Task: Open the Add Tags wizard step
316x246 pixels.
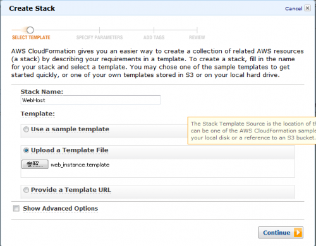Action: 154,37
